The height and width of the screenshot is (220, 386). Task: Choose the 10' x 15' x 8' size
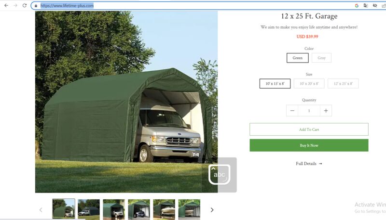275,83
